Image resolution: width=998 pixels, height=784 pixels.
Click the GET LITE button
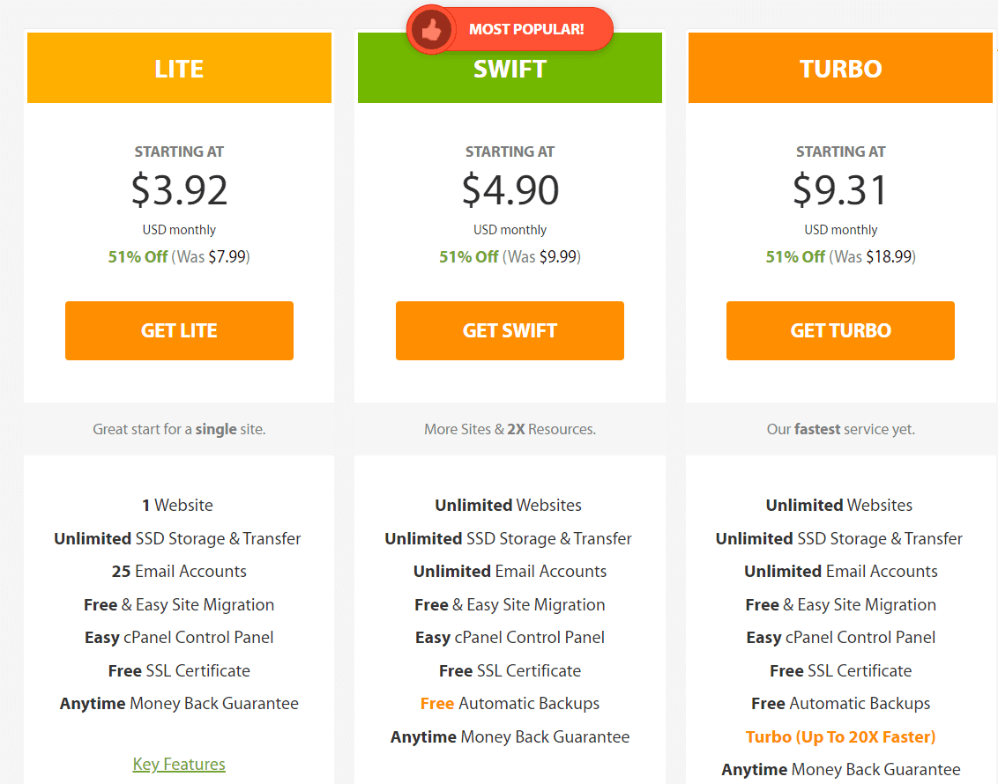click(179, 330)
